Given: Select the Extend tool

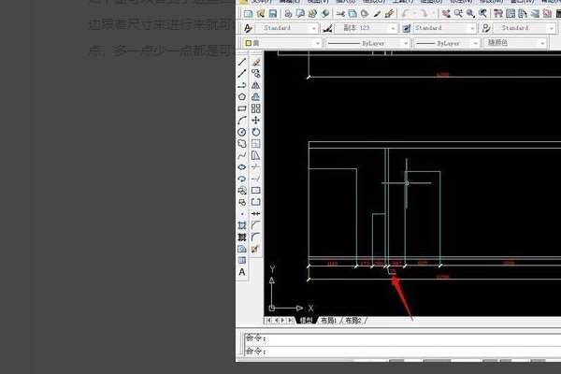Looking at the screenshot, I should 255,179.
